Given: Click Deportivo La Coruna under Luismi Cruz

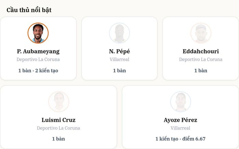Looking at the screenshot, I should coord(58,128).
